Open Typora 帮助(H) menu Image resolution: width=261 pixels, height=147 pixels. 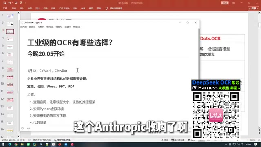click(77, 27)
